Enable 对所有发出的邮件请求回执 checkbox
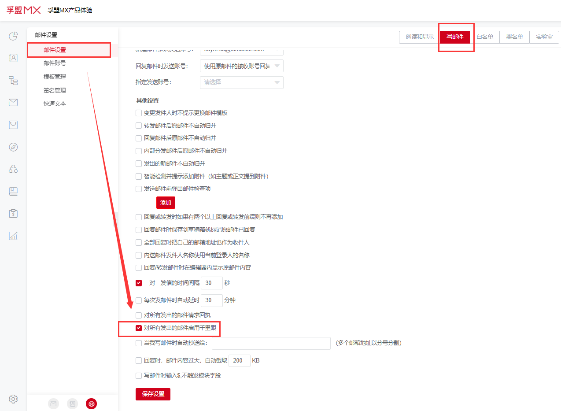 coord(139,315)
